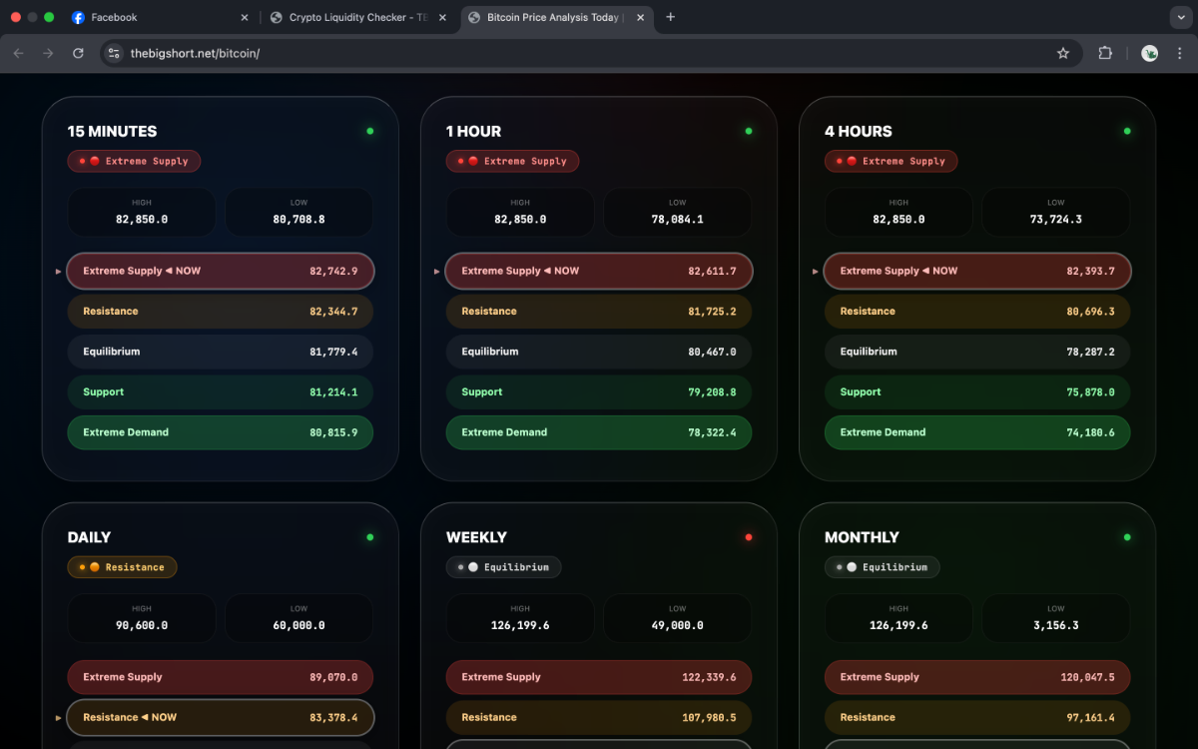Reload the page with the refresh icon
This screenshot has height=749, width=1198.
tap(78, 53)
